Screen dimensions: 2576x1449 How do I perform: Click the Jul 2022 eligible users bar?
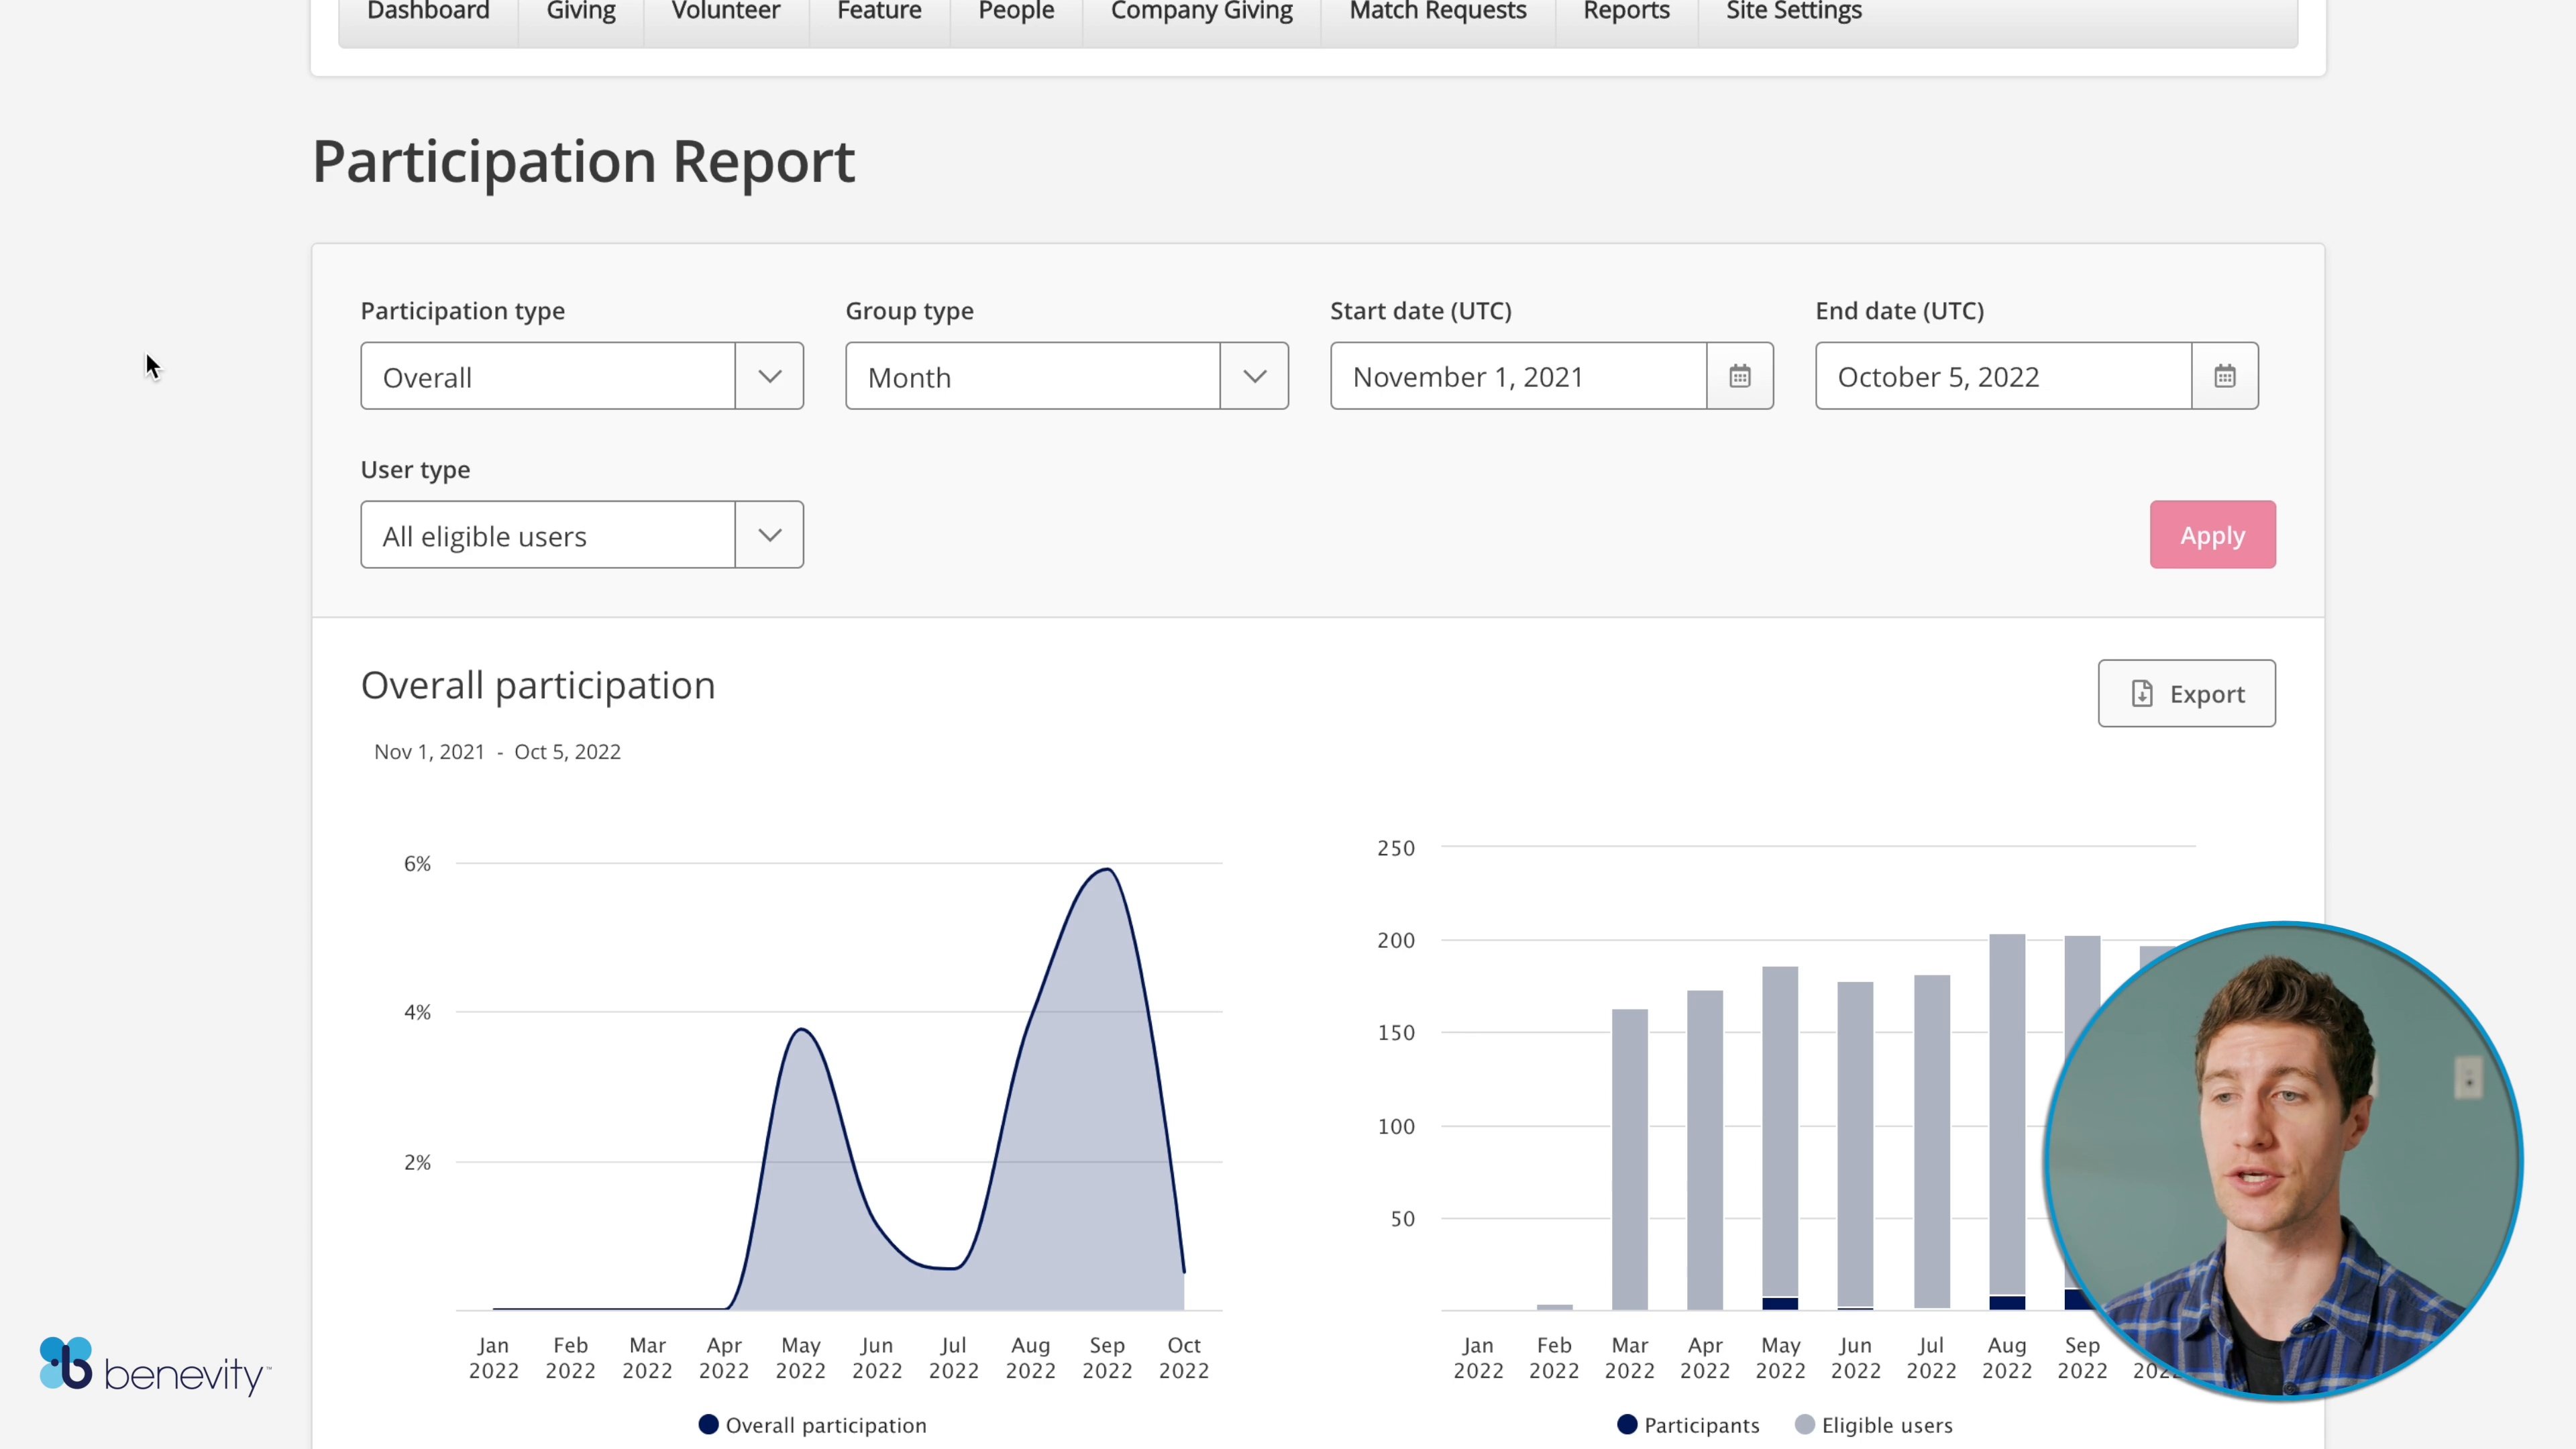click(x=1932, y=1141)
